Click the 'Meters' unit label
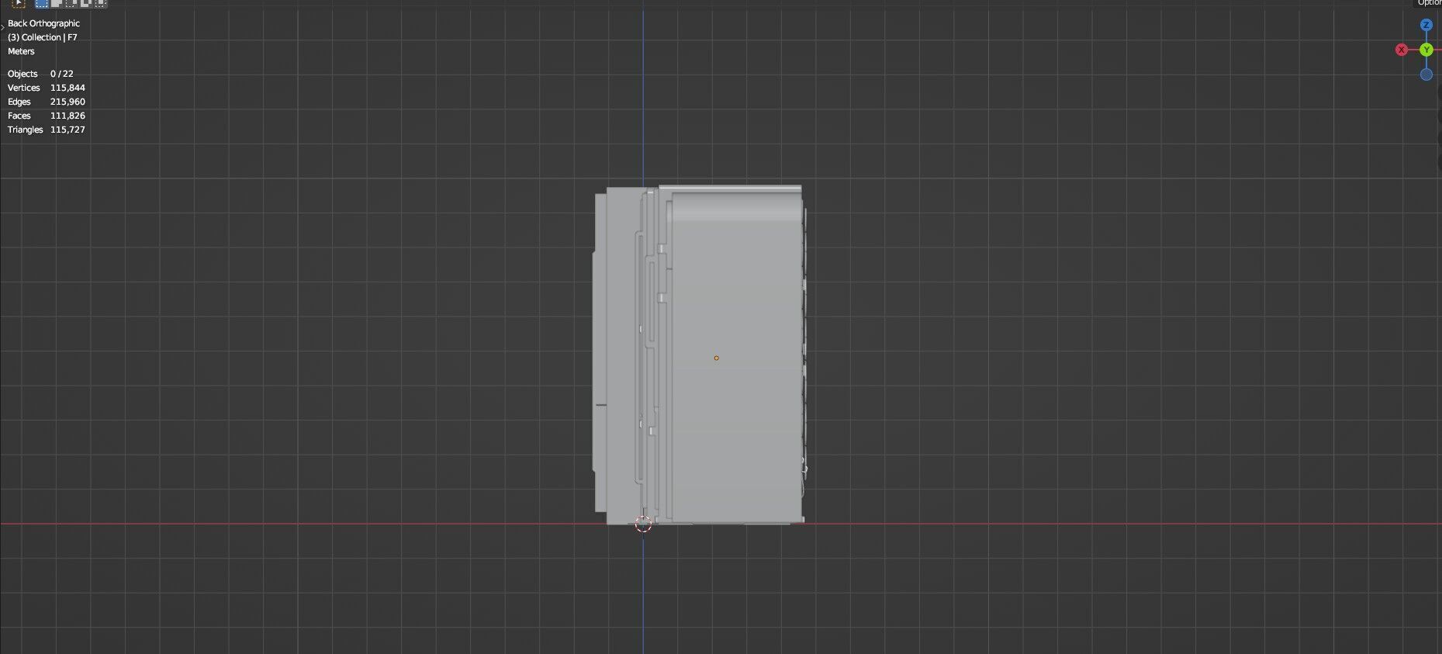 [21, 51]
